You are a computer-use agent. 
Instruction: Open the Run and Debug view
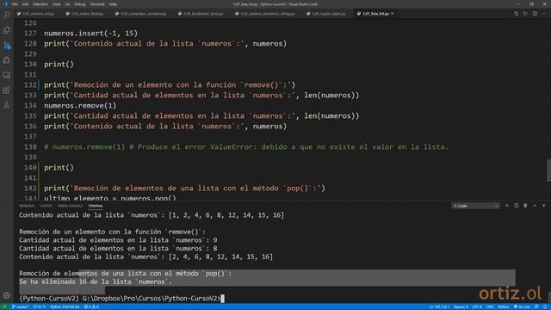point(7,60)
